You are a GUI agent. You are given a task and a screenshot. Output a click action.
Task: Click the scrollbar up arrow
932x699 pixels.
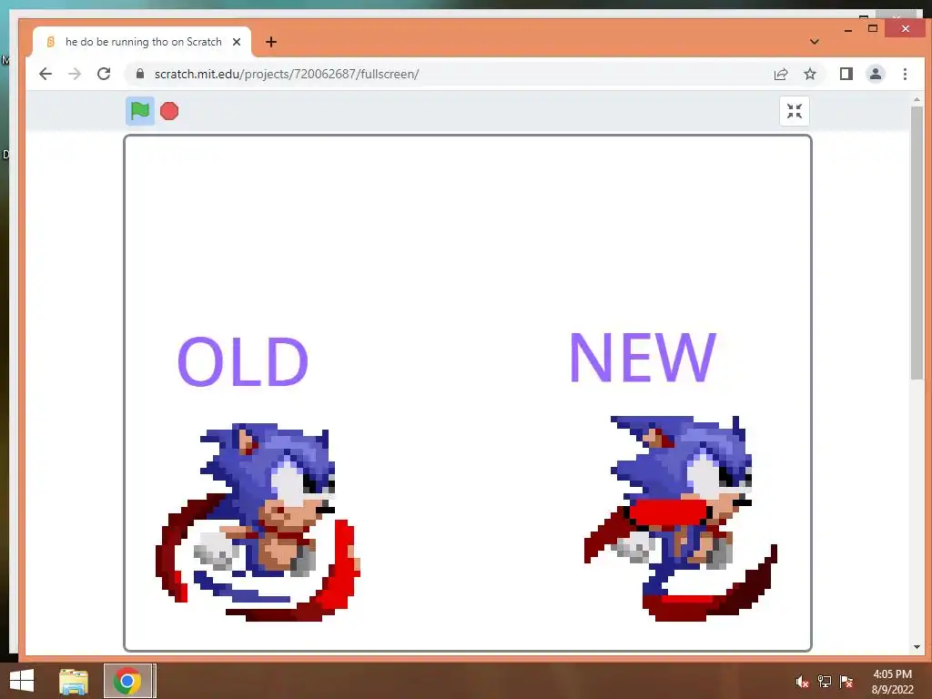point(917,100)
